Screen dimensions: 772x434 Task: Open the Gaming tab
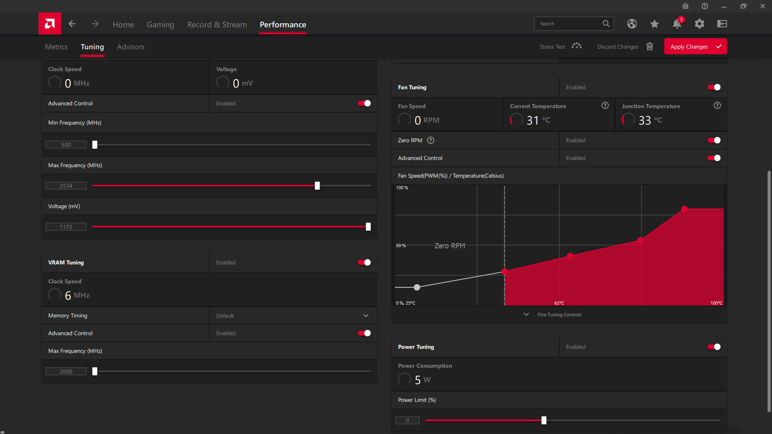(160, 25)
